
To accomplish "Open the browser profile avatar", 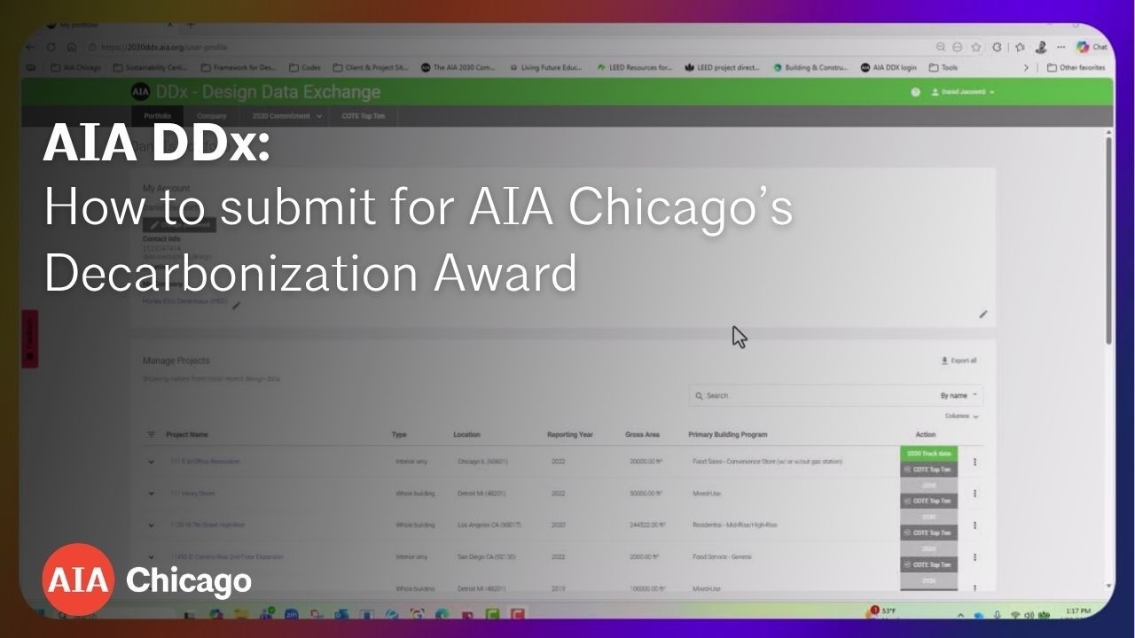I will (x=1041, y=47).
